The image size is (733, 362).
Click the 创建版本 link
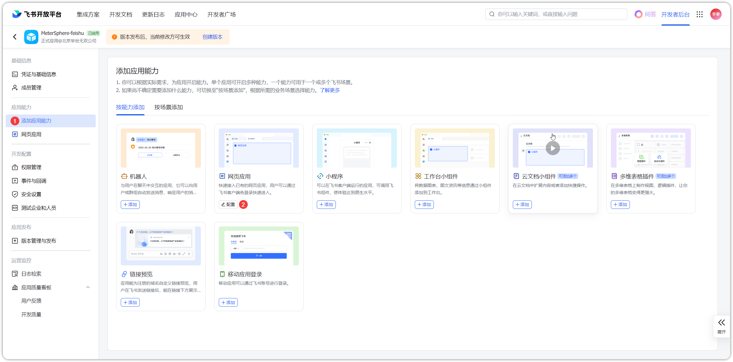click(212, 37)
